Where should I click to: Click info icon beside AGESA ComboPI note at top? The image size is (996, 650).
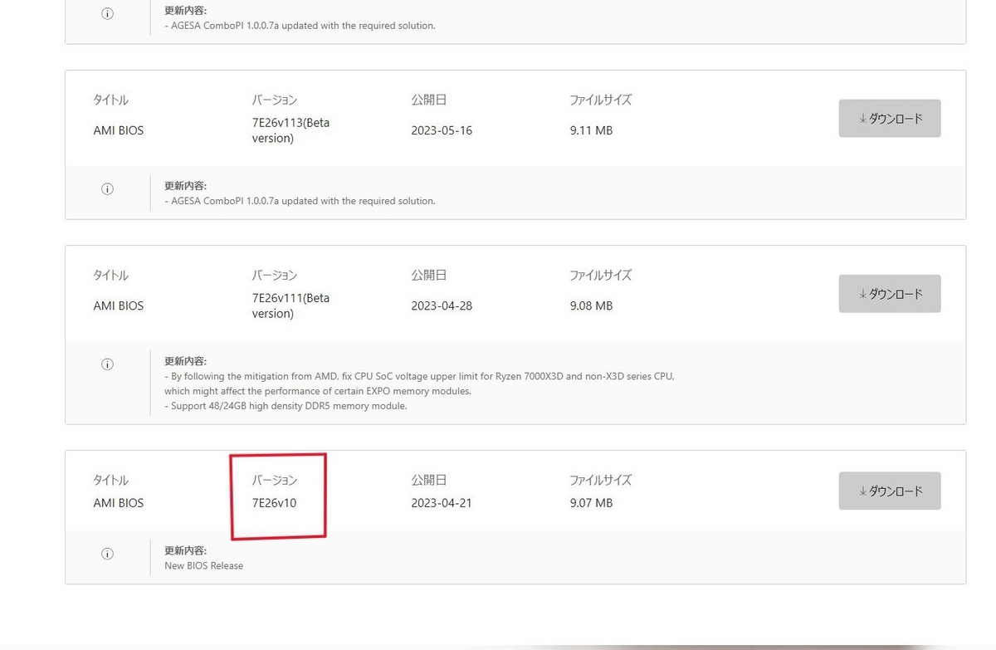point(107,13)
